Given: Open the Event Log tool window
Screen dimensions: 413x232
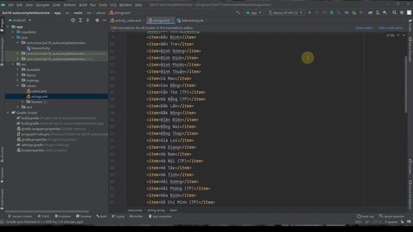Looking at the screenshot, I should point(365,217).
